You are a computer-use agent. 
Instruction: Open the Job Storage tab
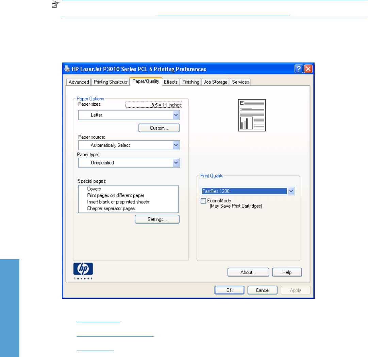(215, 82)
